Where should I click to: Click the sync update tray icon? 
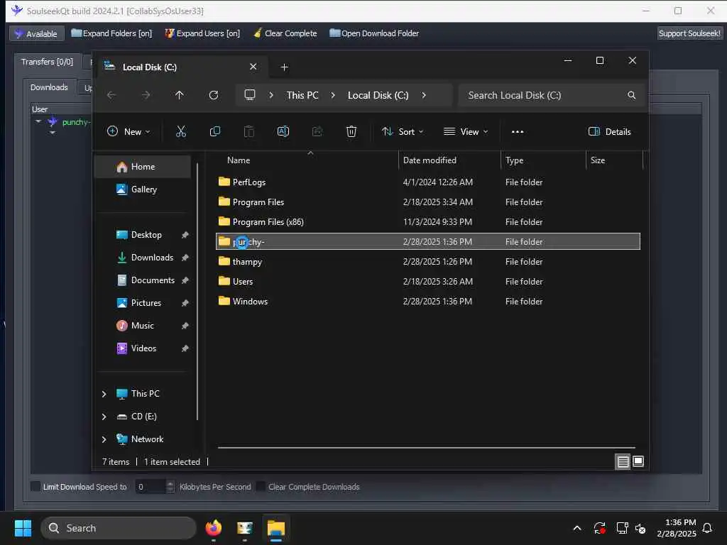coord(599,528)
